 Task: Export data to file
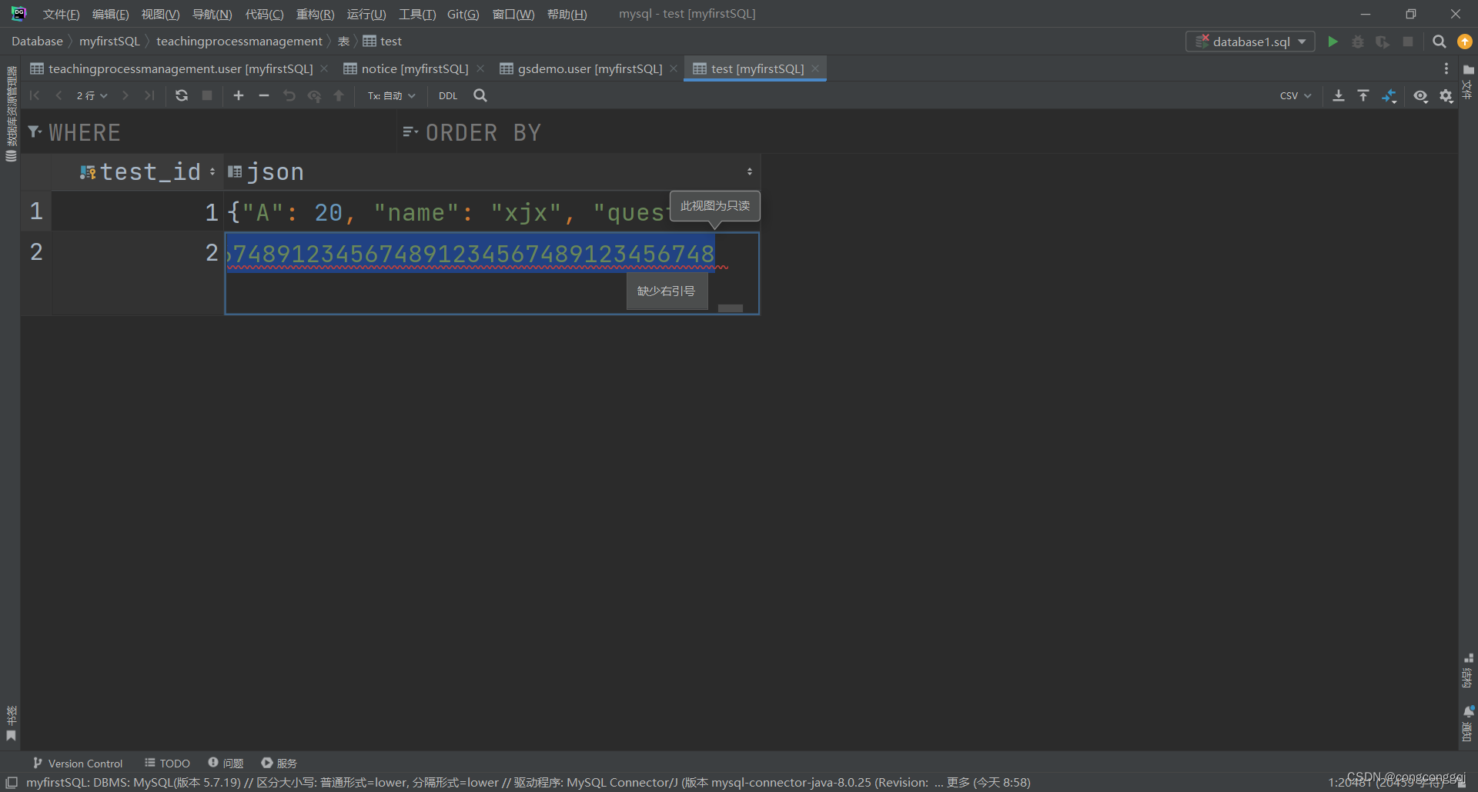tap(1339, 95)
